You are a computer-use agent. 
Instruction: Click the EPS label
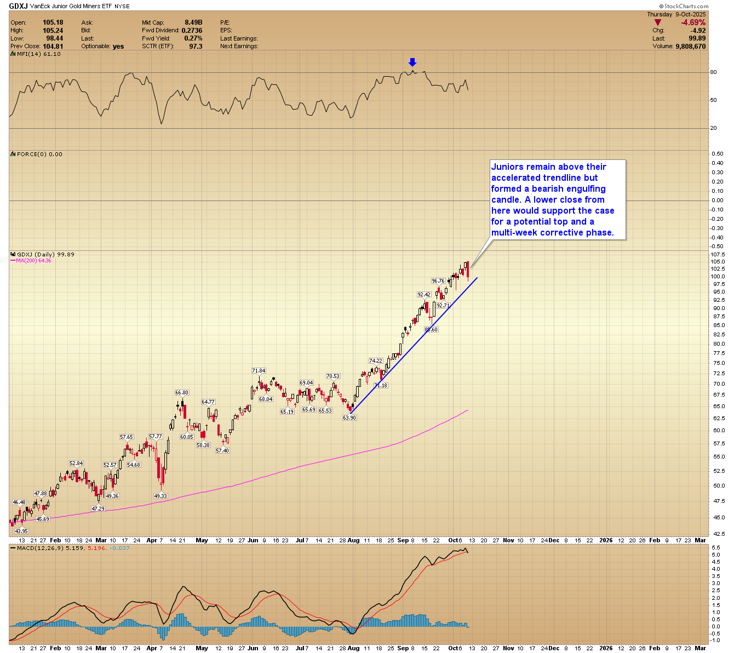pyautogui.click(x=226, y=31)
